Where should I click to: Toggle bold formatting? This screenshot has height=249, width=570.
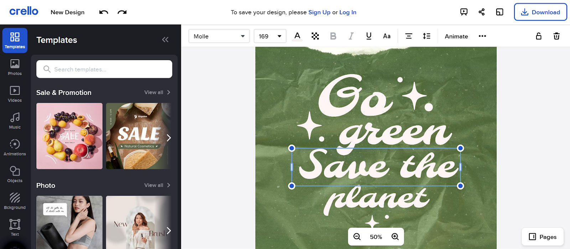tap(333, 36)
